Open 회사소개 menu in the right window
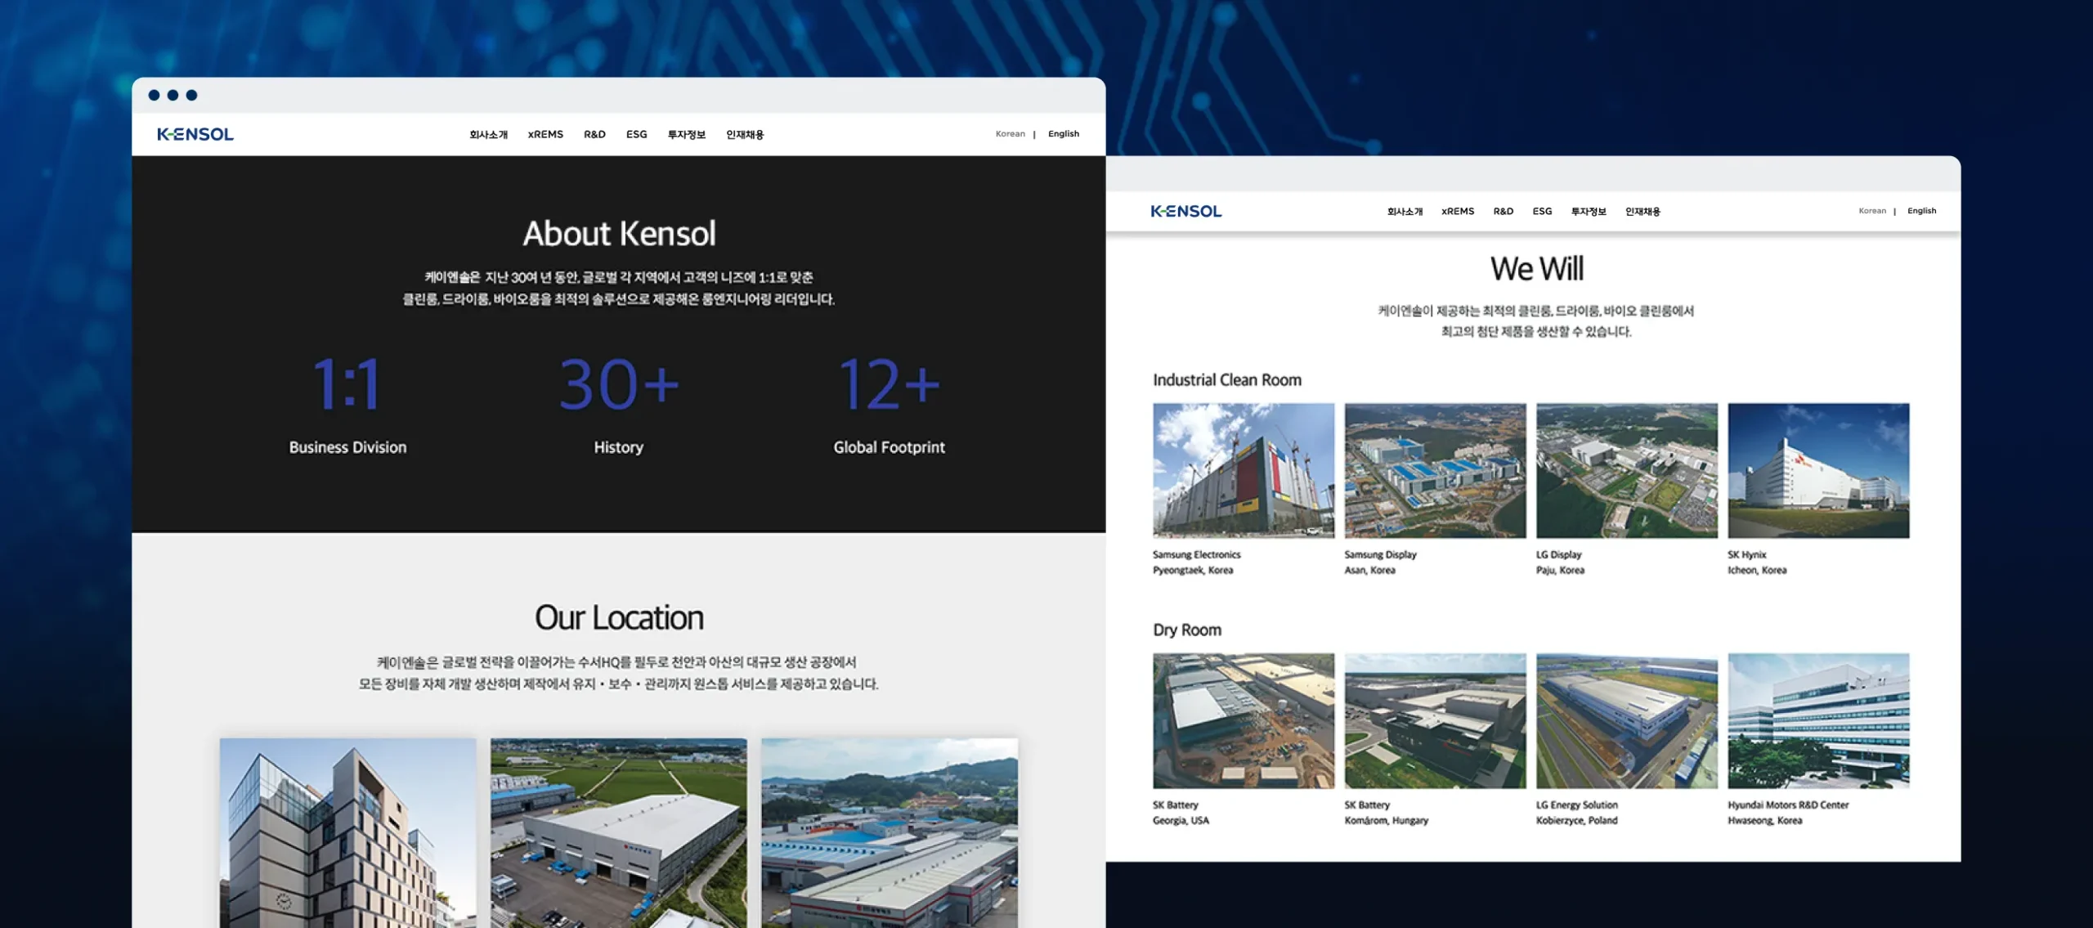This screenshot has height=928, width=2093. point(1405,211)
